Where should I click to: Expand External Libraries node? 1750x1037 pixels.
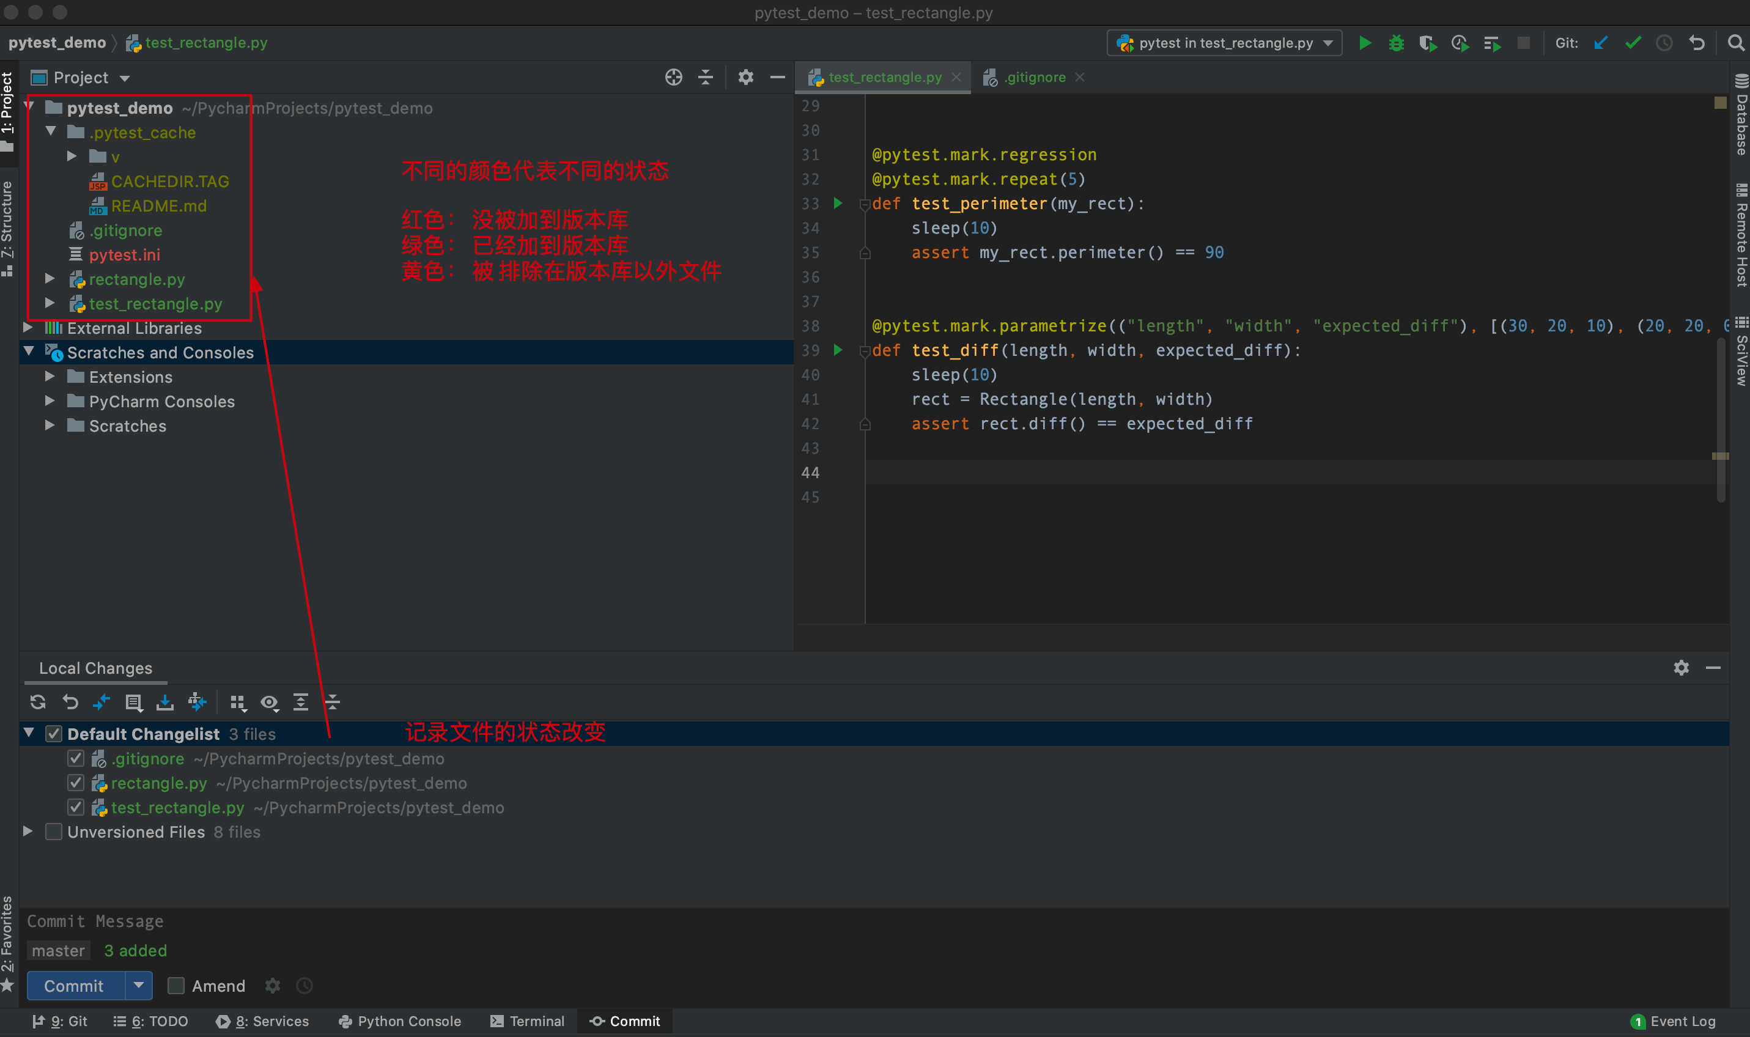pos(29,327)
